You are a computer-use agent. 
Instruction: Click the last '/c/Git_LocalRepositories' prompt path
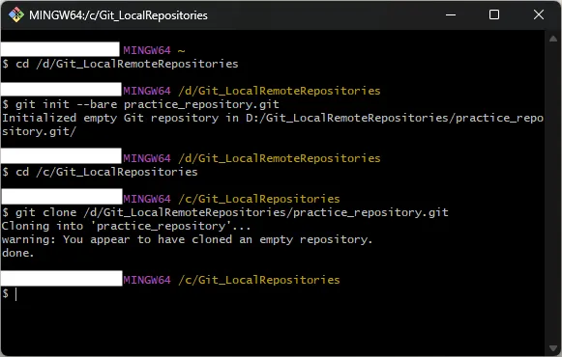pos(259,280)
